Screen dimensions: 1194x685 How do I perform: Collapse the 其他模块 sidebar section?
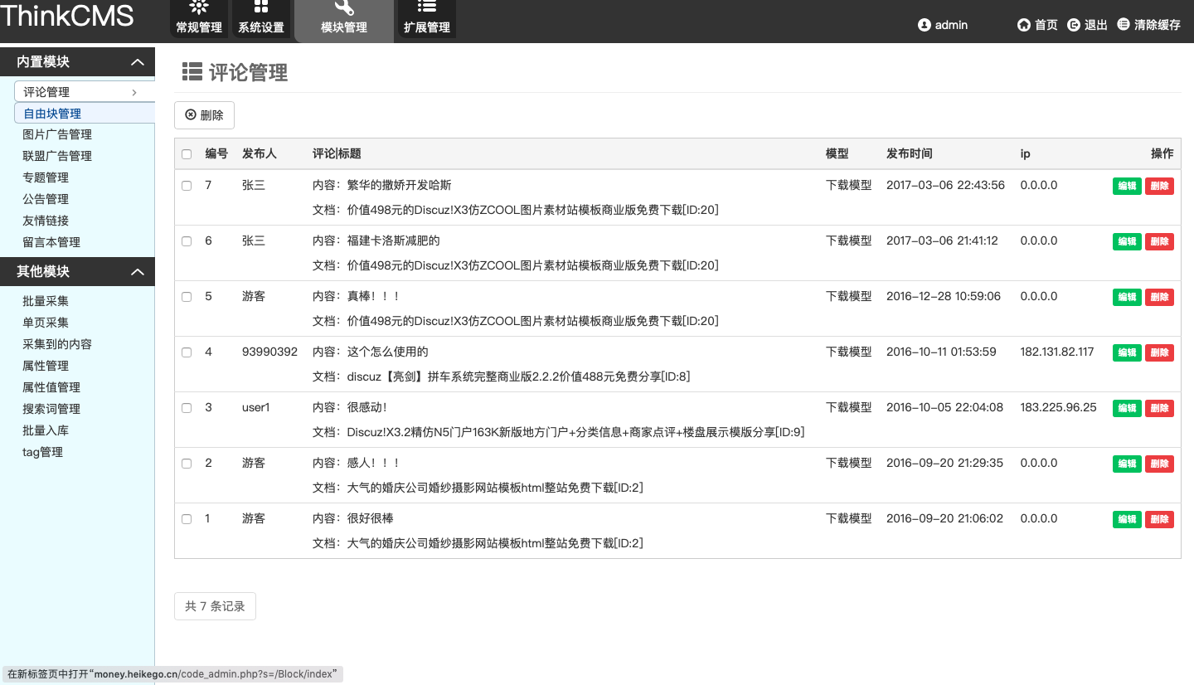point(138,272)
